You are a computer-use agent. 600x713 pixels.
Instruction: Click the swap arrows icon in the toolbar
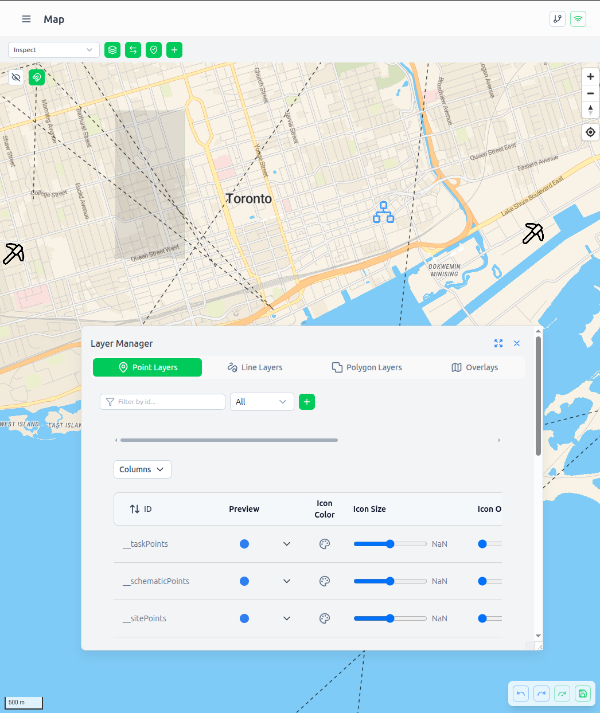[x=133, y=50]
